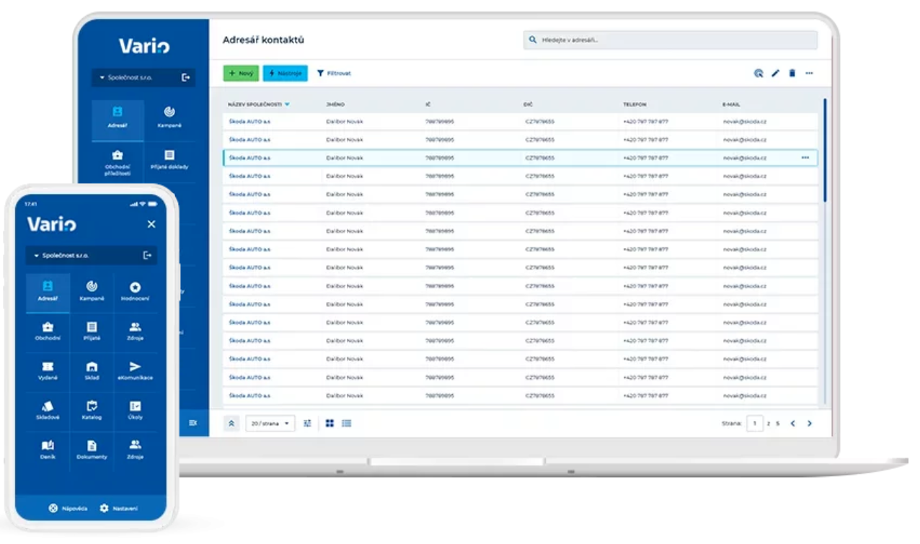Go to the next page arrow
The image size is (920, 544).
(x=809, y=424)
